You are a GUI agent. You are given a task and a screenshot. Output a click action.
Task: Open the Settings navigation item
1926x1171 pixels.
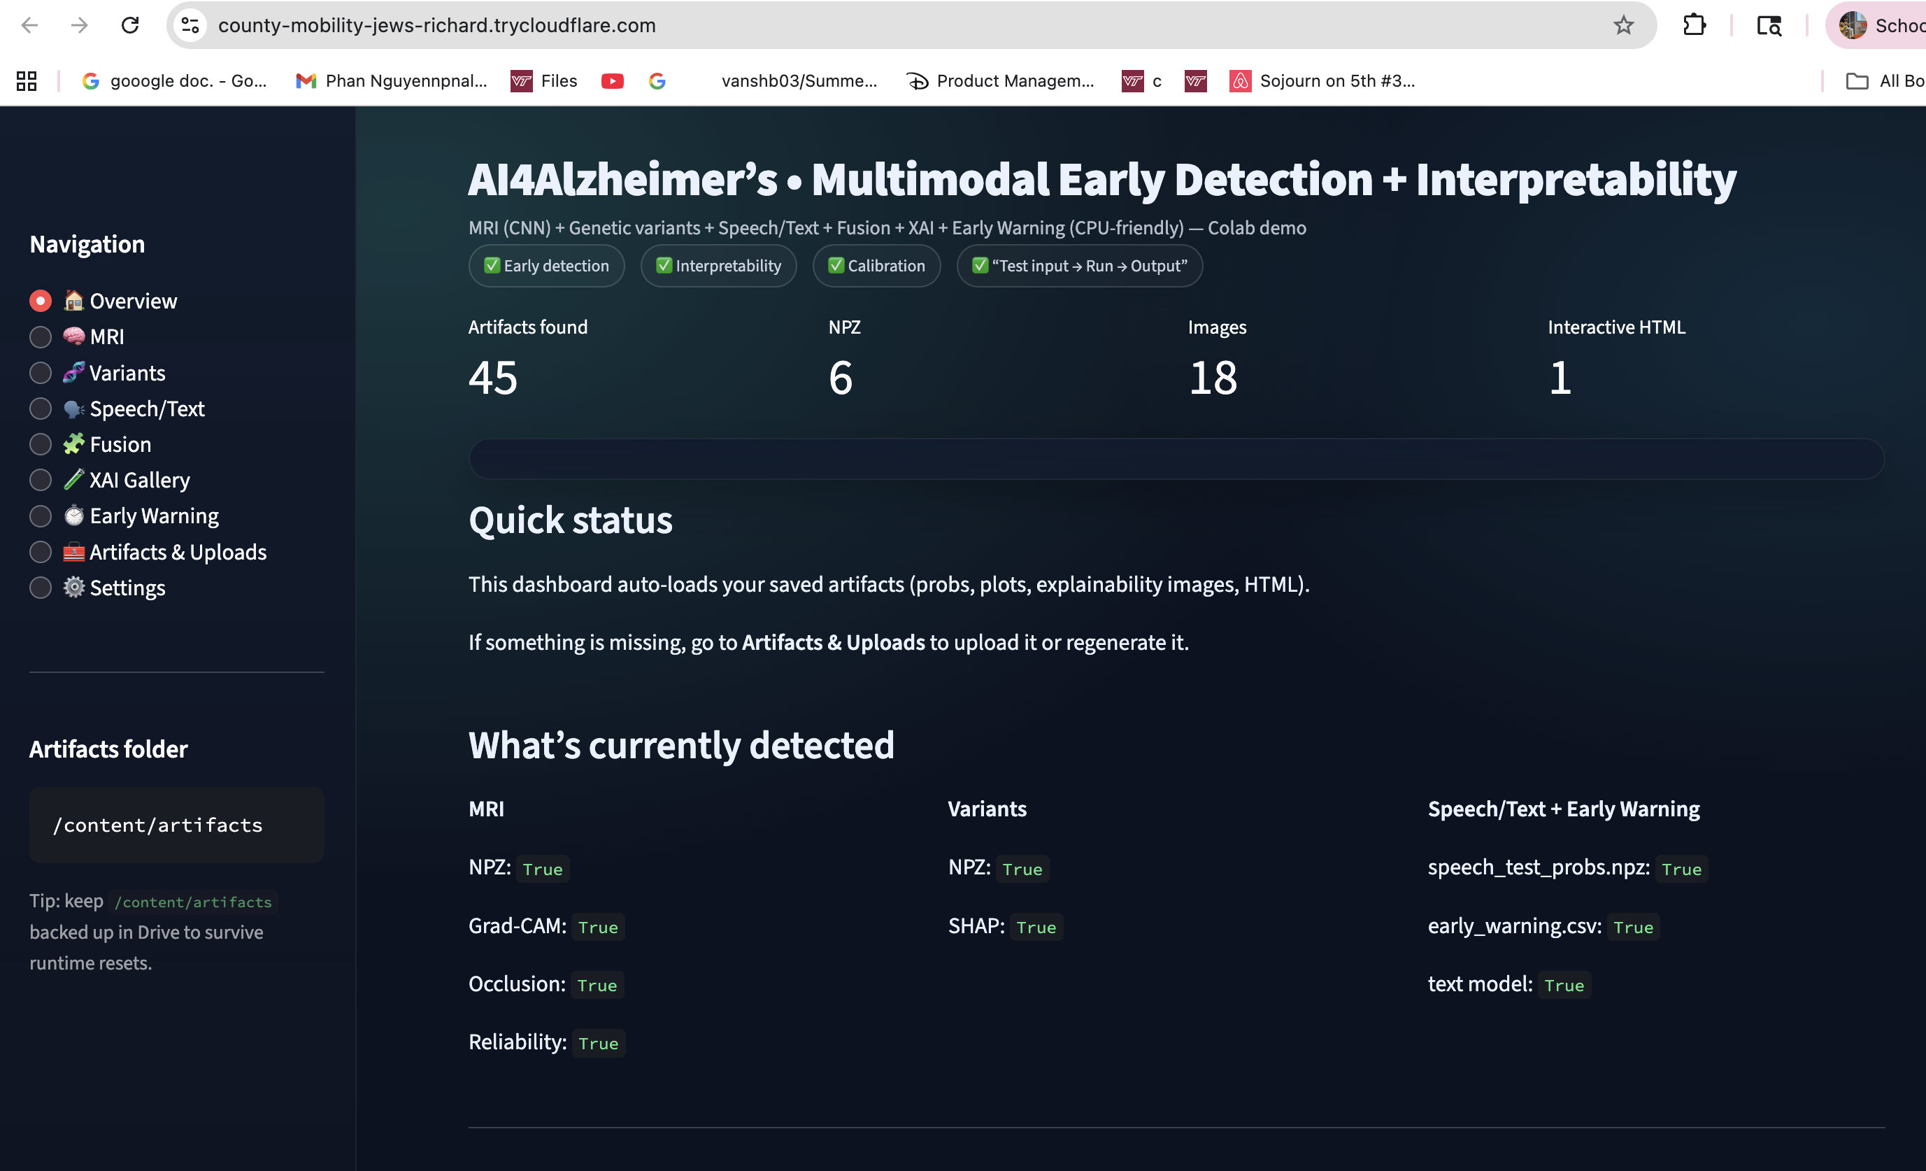pos(41,588)
